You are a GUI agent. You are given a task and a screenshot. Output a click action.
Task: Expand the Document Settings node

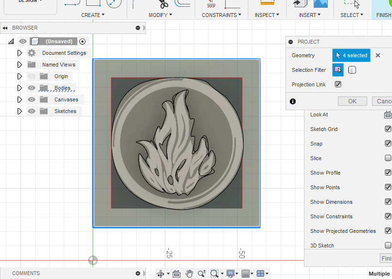pyautogui.click(x=19, y=53)
